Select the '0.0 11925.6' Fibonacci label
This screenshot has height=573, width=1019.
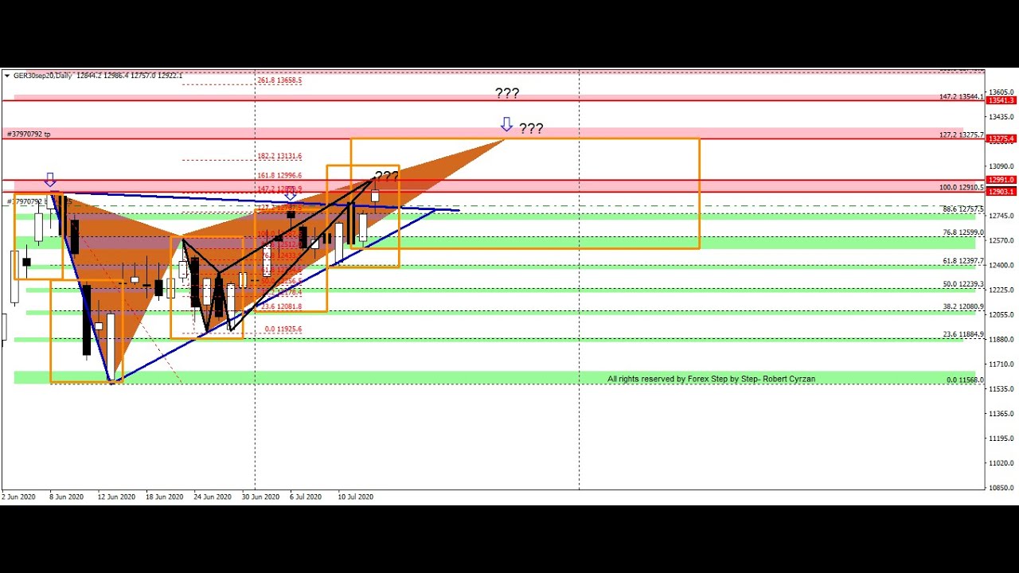point(283,329)
